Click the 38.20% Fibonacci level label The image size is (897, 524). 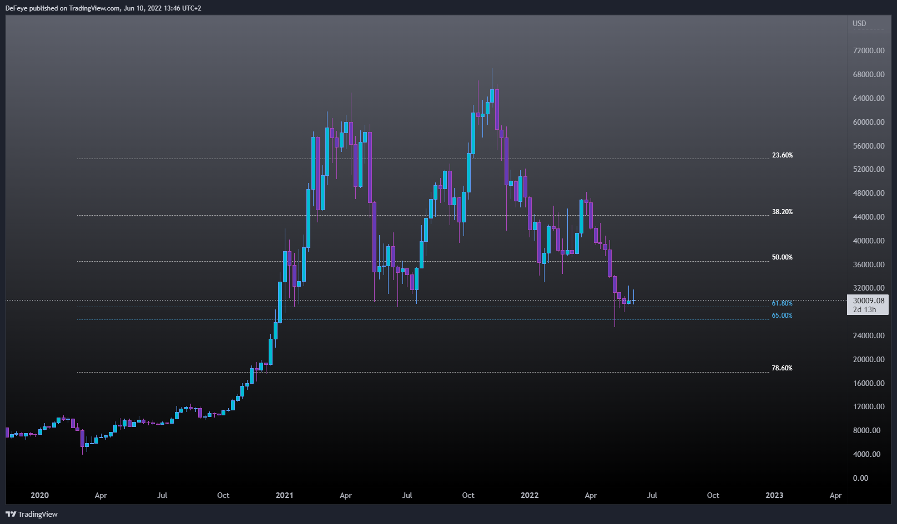(782, 212)
